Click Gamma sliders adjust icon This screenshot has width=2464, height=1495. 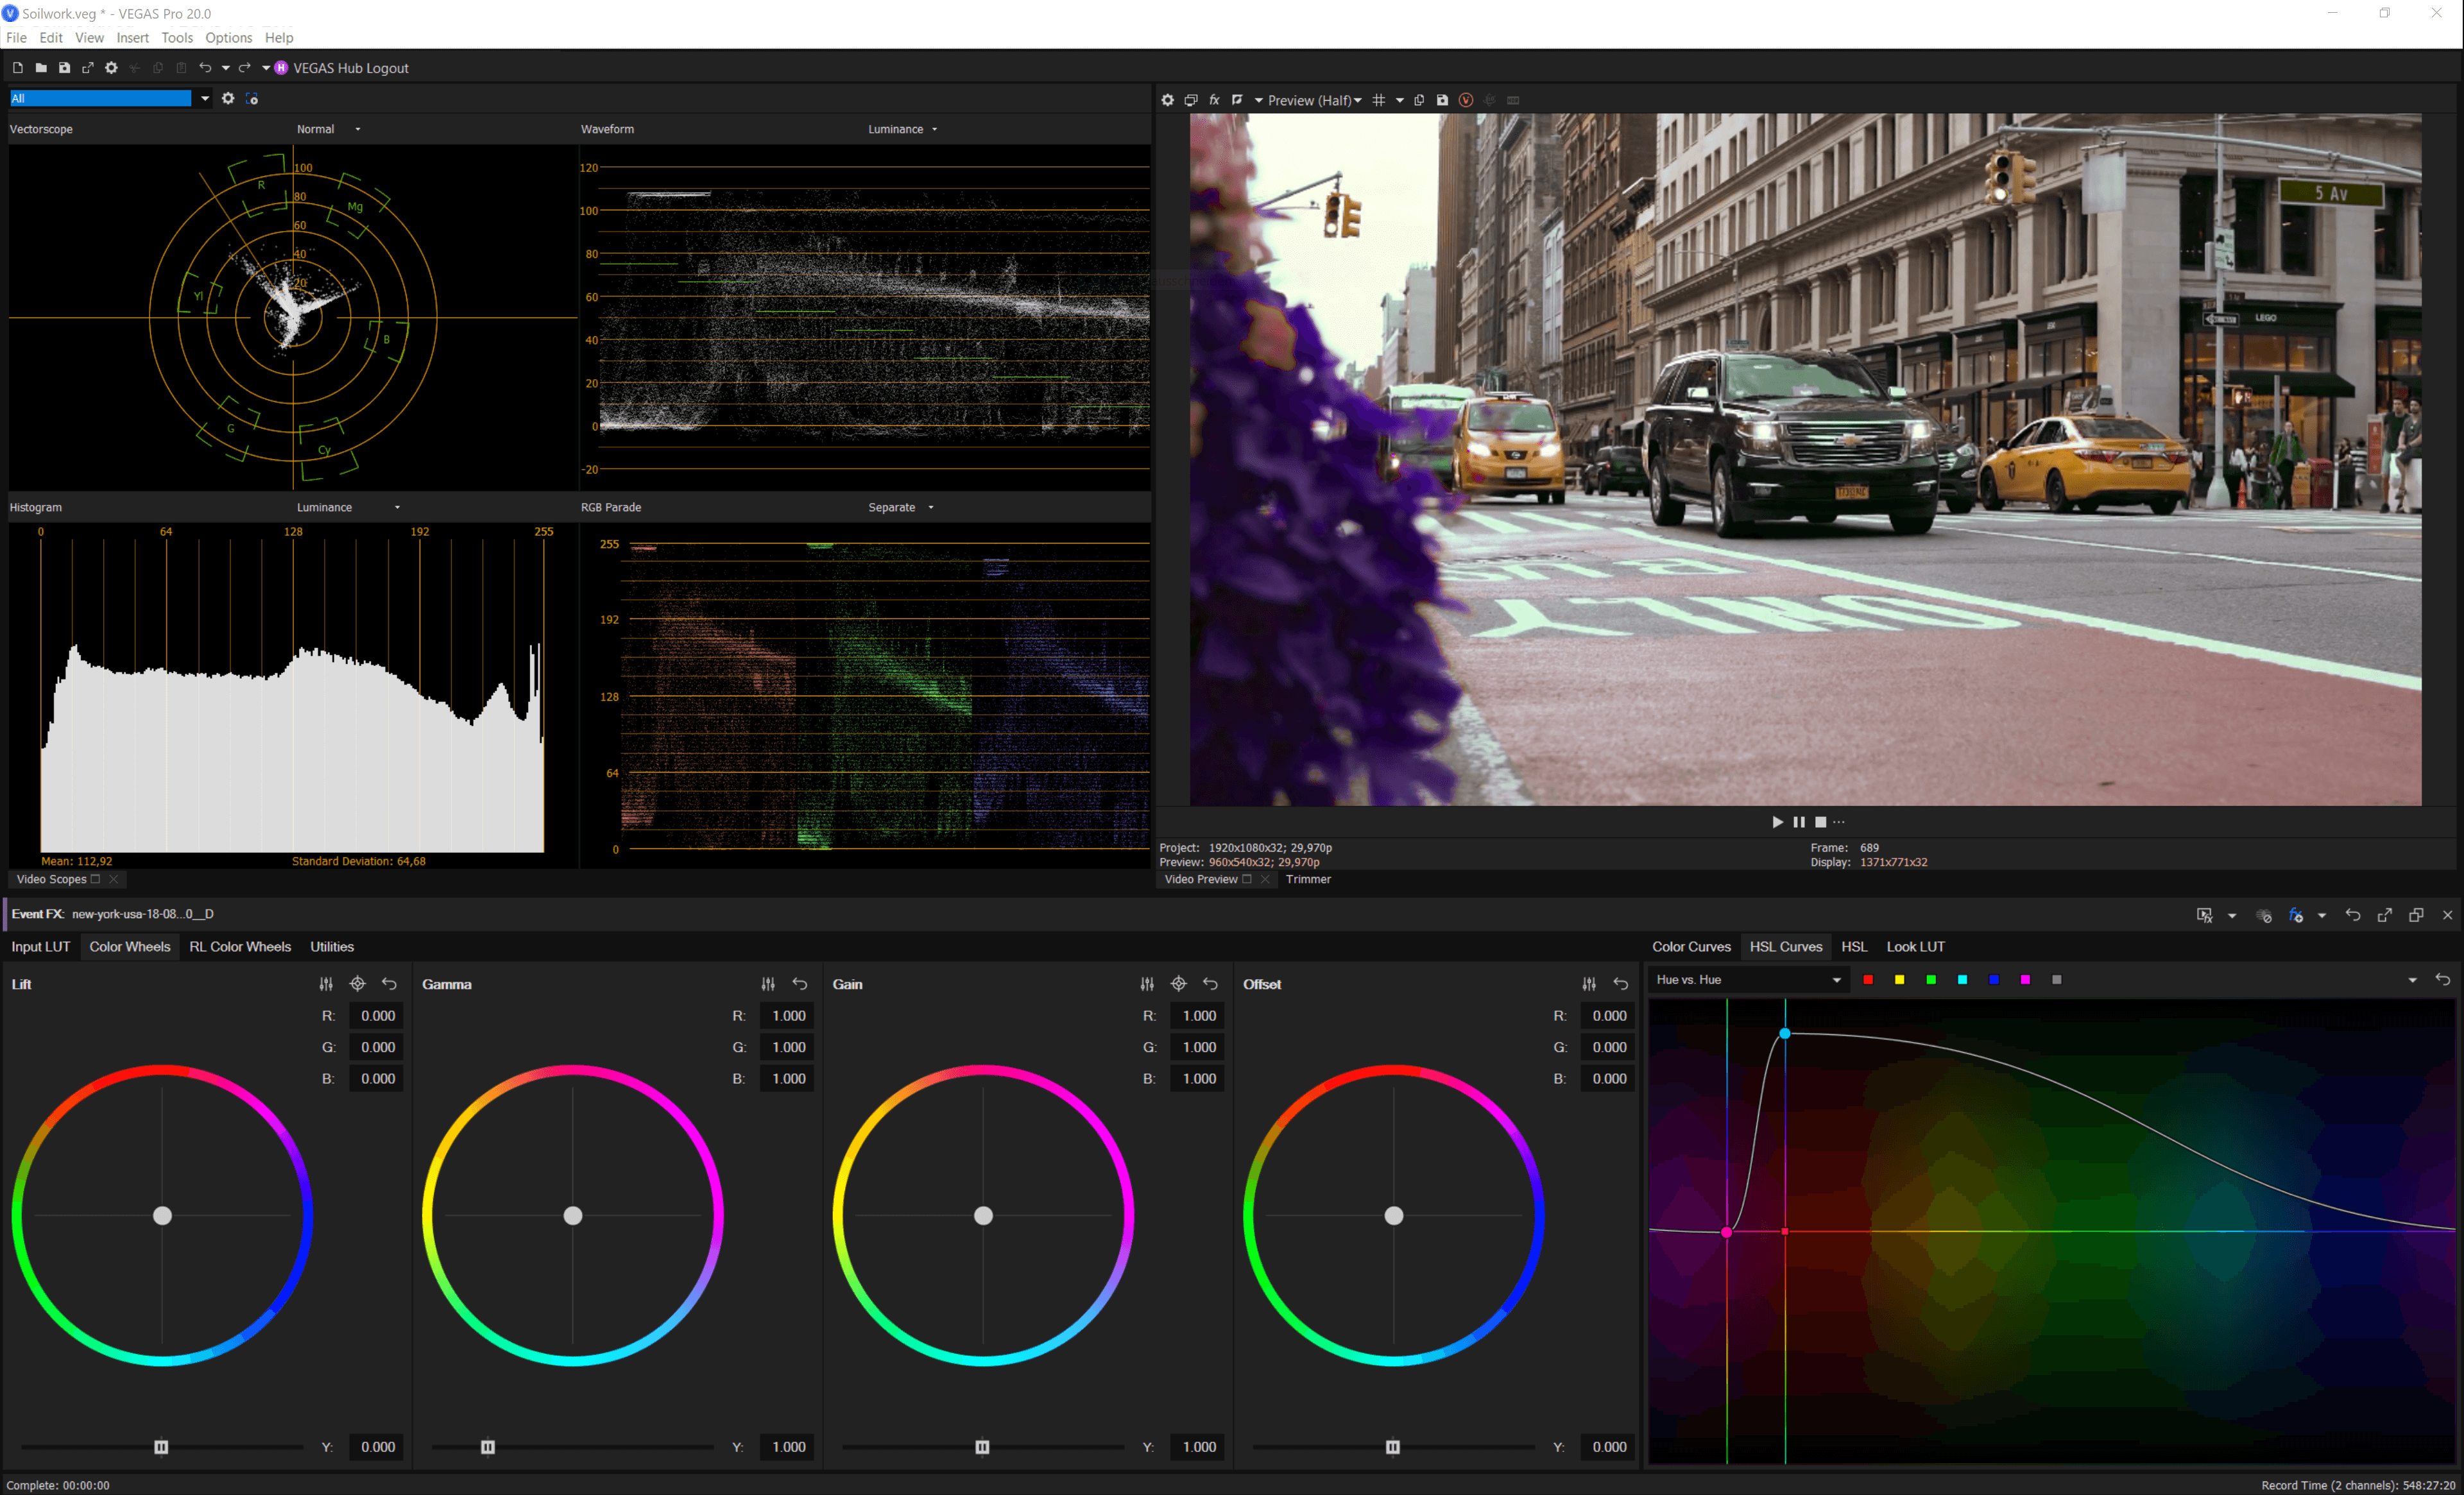pyautogui.click(x=768, y=984)
